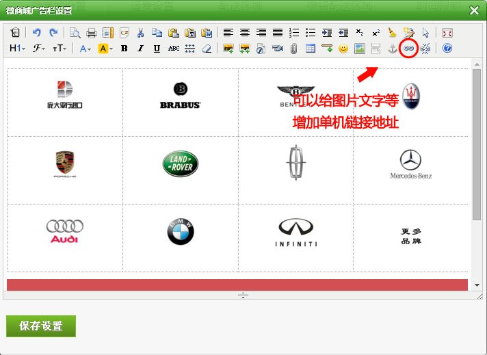The image size is (487, 355).
Task: Select the Land Rover logo image
Action: click(x=180, y=163)
